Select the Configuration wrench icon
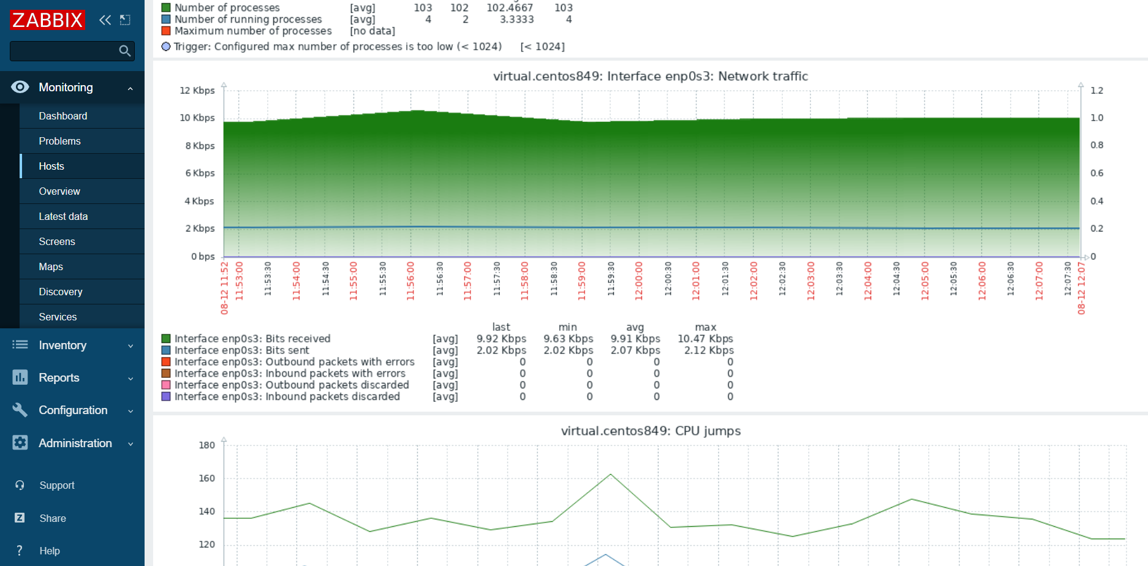Screen dimensions: 1148x566 (20, 410)
